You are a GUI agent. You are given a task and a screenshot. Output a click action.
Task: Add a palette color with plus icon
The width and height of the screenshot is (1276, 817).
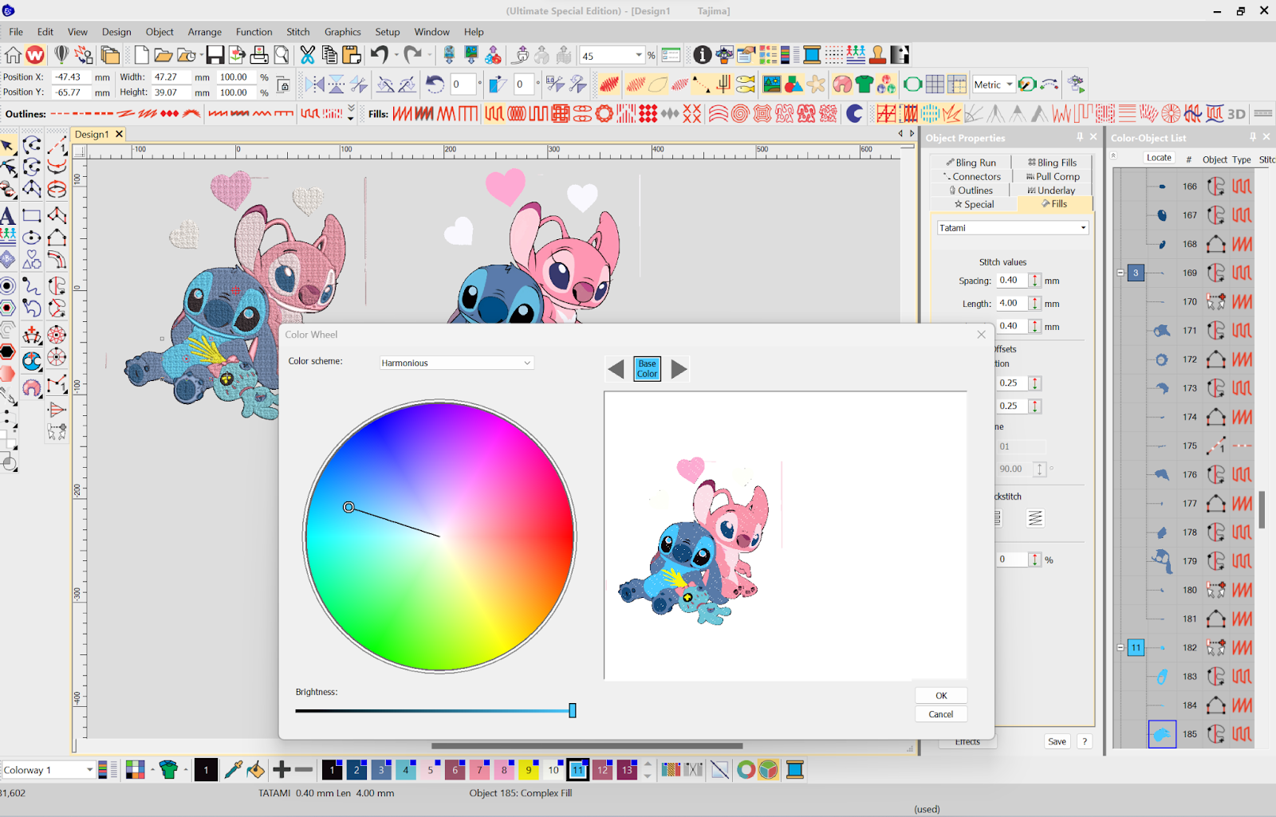coord(282,770)
